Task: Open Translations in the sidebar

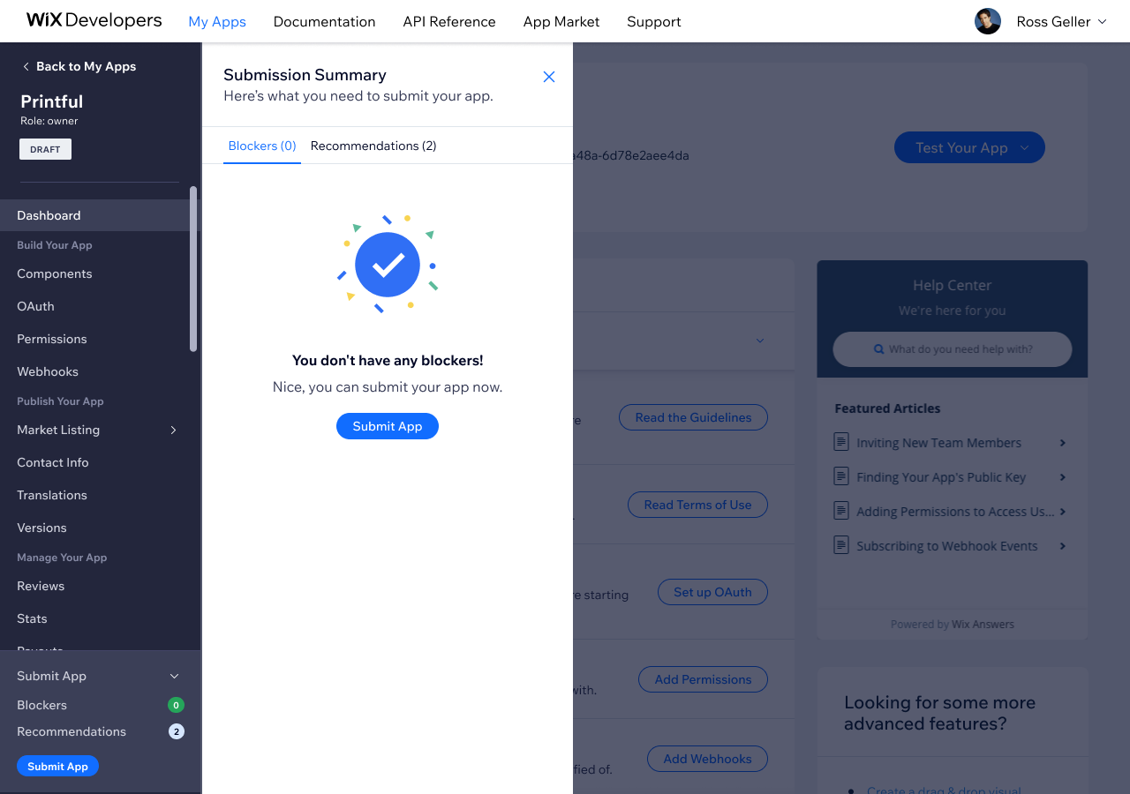Action: pyautogui.click(x=52, y=495)
